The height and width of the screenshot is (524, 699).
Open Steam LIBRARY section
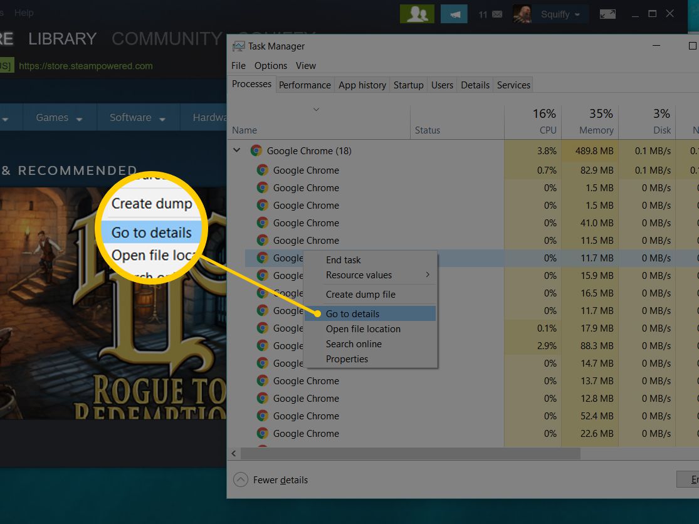63,39
